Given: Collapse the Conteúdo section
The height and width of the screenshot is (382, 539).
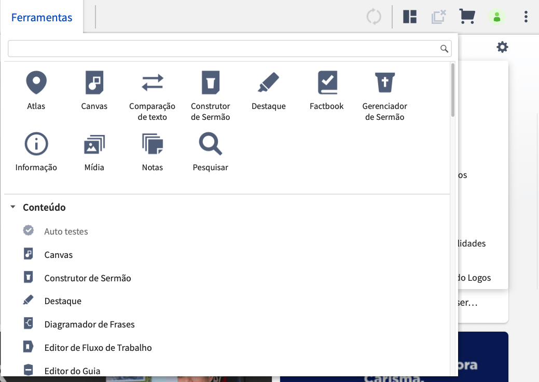Looking at the screenshot, I should [x=13, y=207].
